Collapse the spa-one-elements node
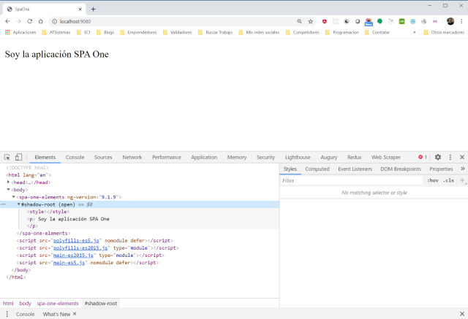Image resolution: width=468 pixels, height=319 pixels. (x=13, y=197)
